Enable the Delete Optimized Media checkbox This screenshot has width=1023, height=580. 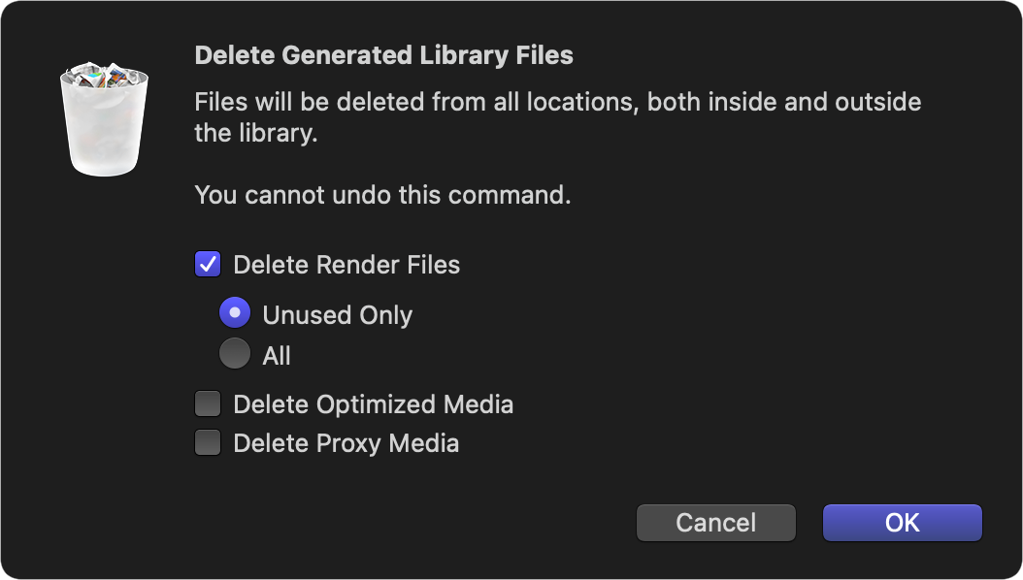point(208,404)
